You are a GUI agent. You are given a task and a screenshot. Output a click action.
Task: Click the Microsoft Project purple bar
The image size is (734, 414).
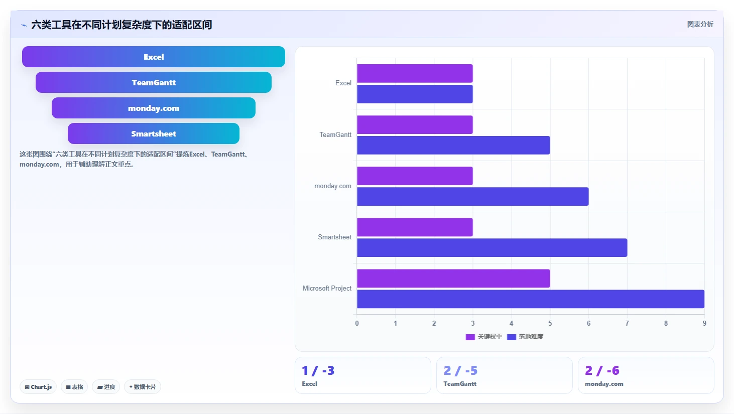[453, 279]
